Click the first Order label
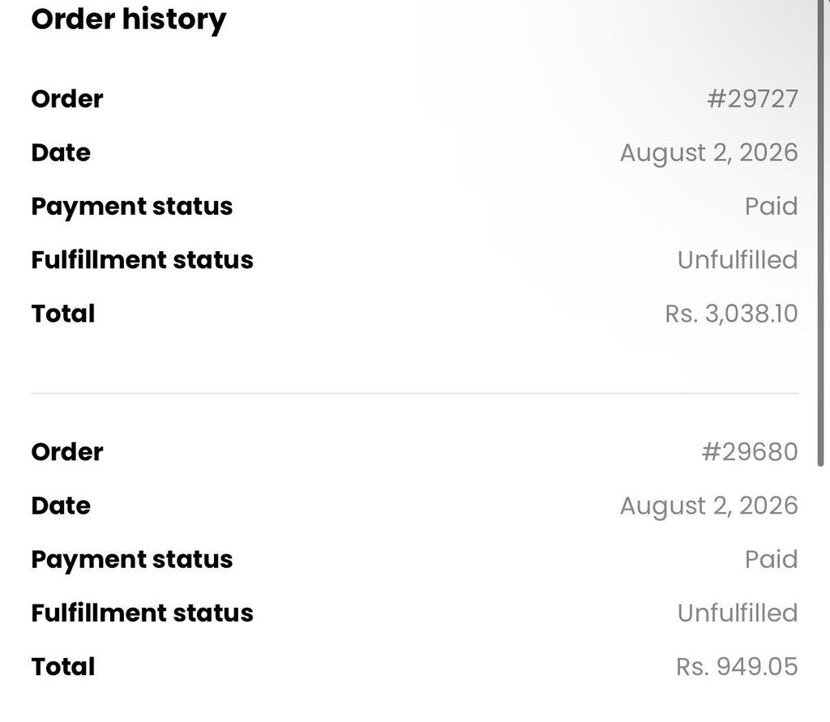 pyautogui.click(x=67, y=99)
